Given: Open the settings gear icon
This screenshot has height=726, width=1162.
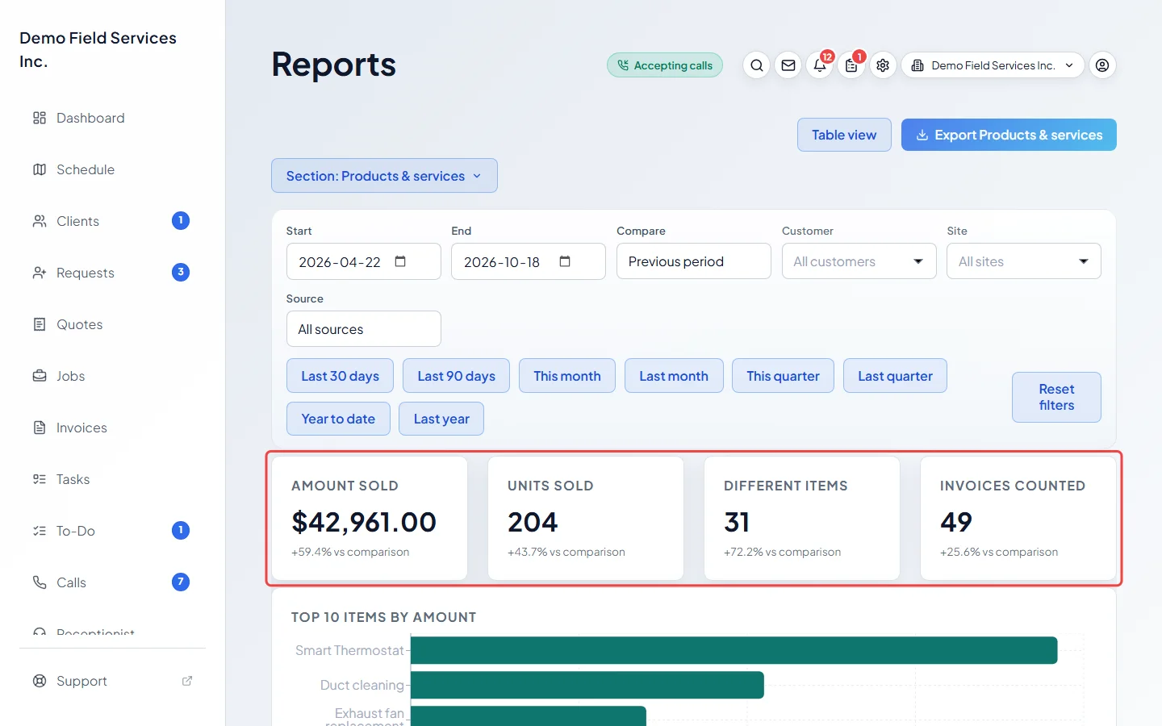Looking at the screenshot, I should [x=883, y=65].
